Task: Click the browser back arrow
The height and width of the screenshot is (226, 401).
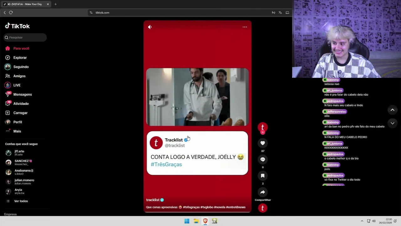Action: (5, 13)
